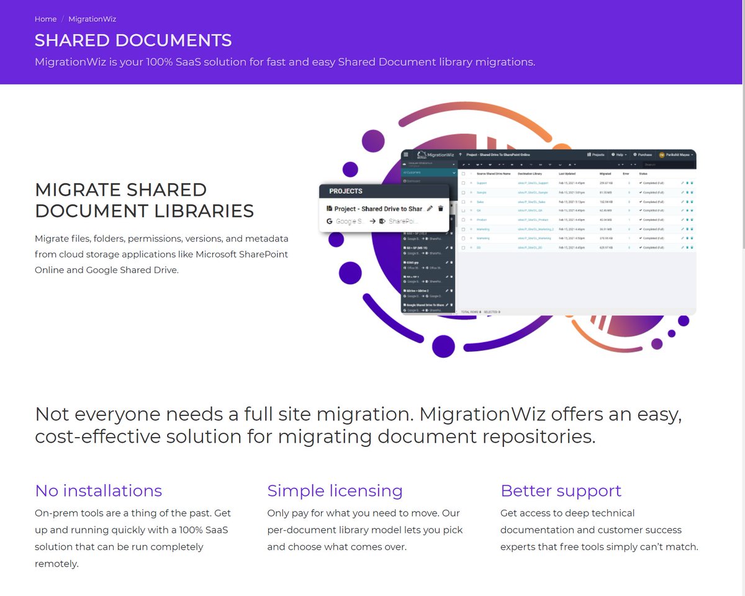Open MigrationWiz breadcrumb link
This screenshot has width=745, height=596.
(x=93, y=19)
